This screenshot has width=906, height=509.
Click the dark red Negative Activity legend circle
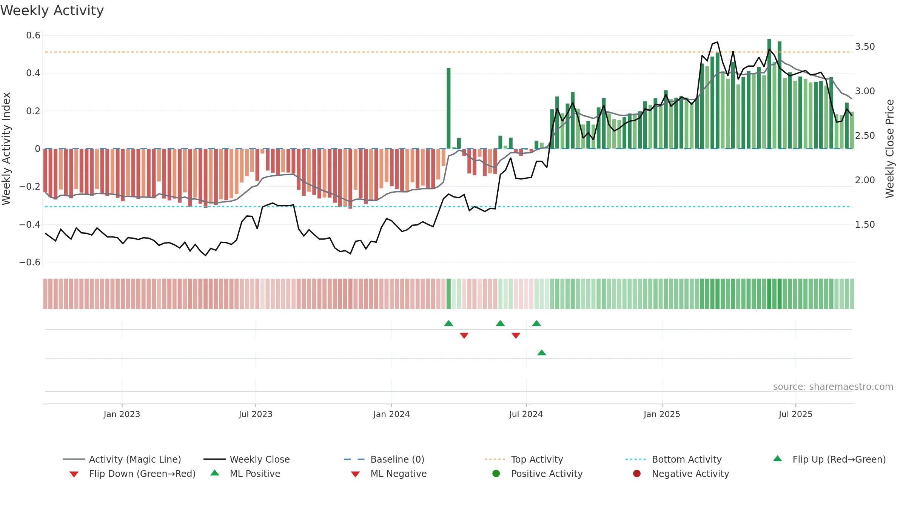637,474
